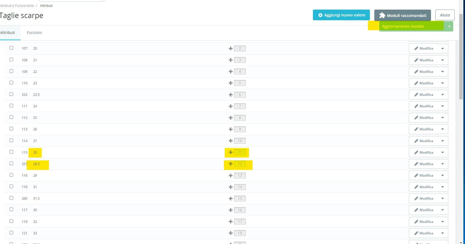This screenshot has height=244, width=465.
Task: Click the move handle in the value 26 row
Action: point(230,129)
